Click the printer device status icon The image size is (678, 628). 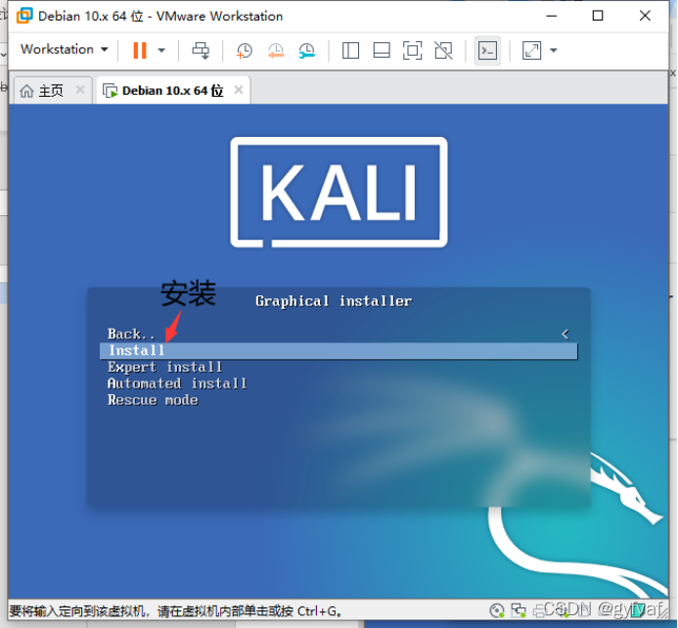click(x=539, y=610)
